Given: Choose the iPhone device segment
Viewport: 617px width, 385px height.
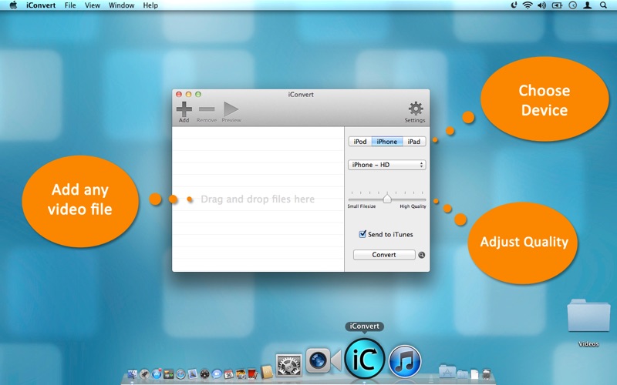Looking at the screenshot, I should click(x=387, y=142).
